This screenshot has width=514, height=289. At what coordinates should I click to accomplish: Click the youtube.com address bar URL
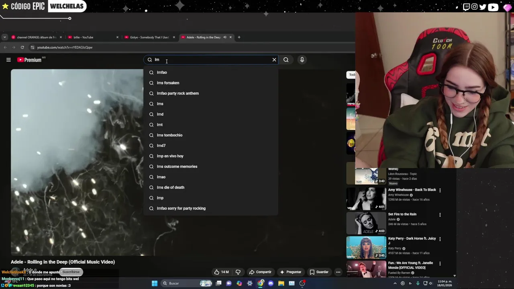(x=65, y=47)
